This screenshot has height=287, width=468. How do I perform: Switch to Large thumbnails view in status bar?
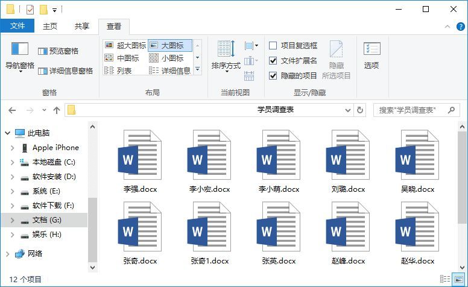pyautogui.click(x=458, y=279)
